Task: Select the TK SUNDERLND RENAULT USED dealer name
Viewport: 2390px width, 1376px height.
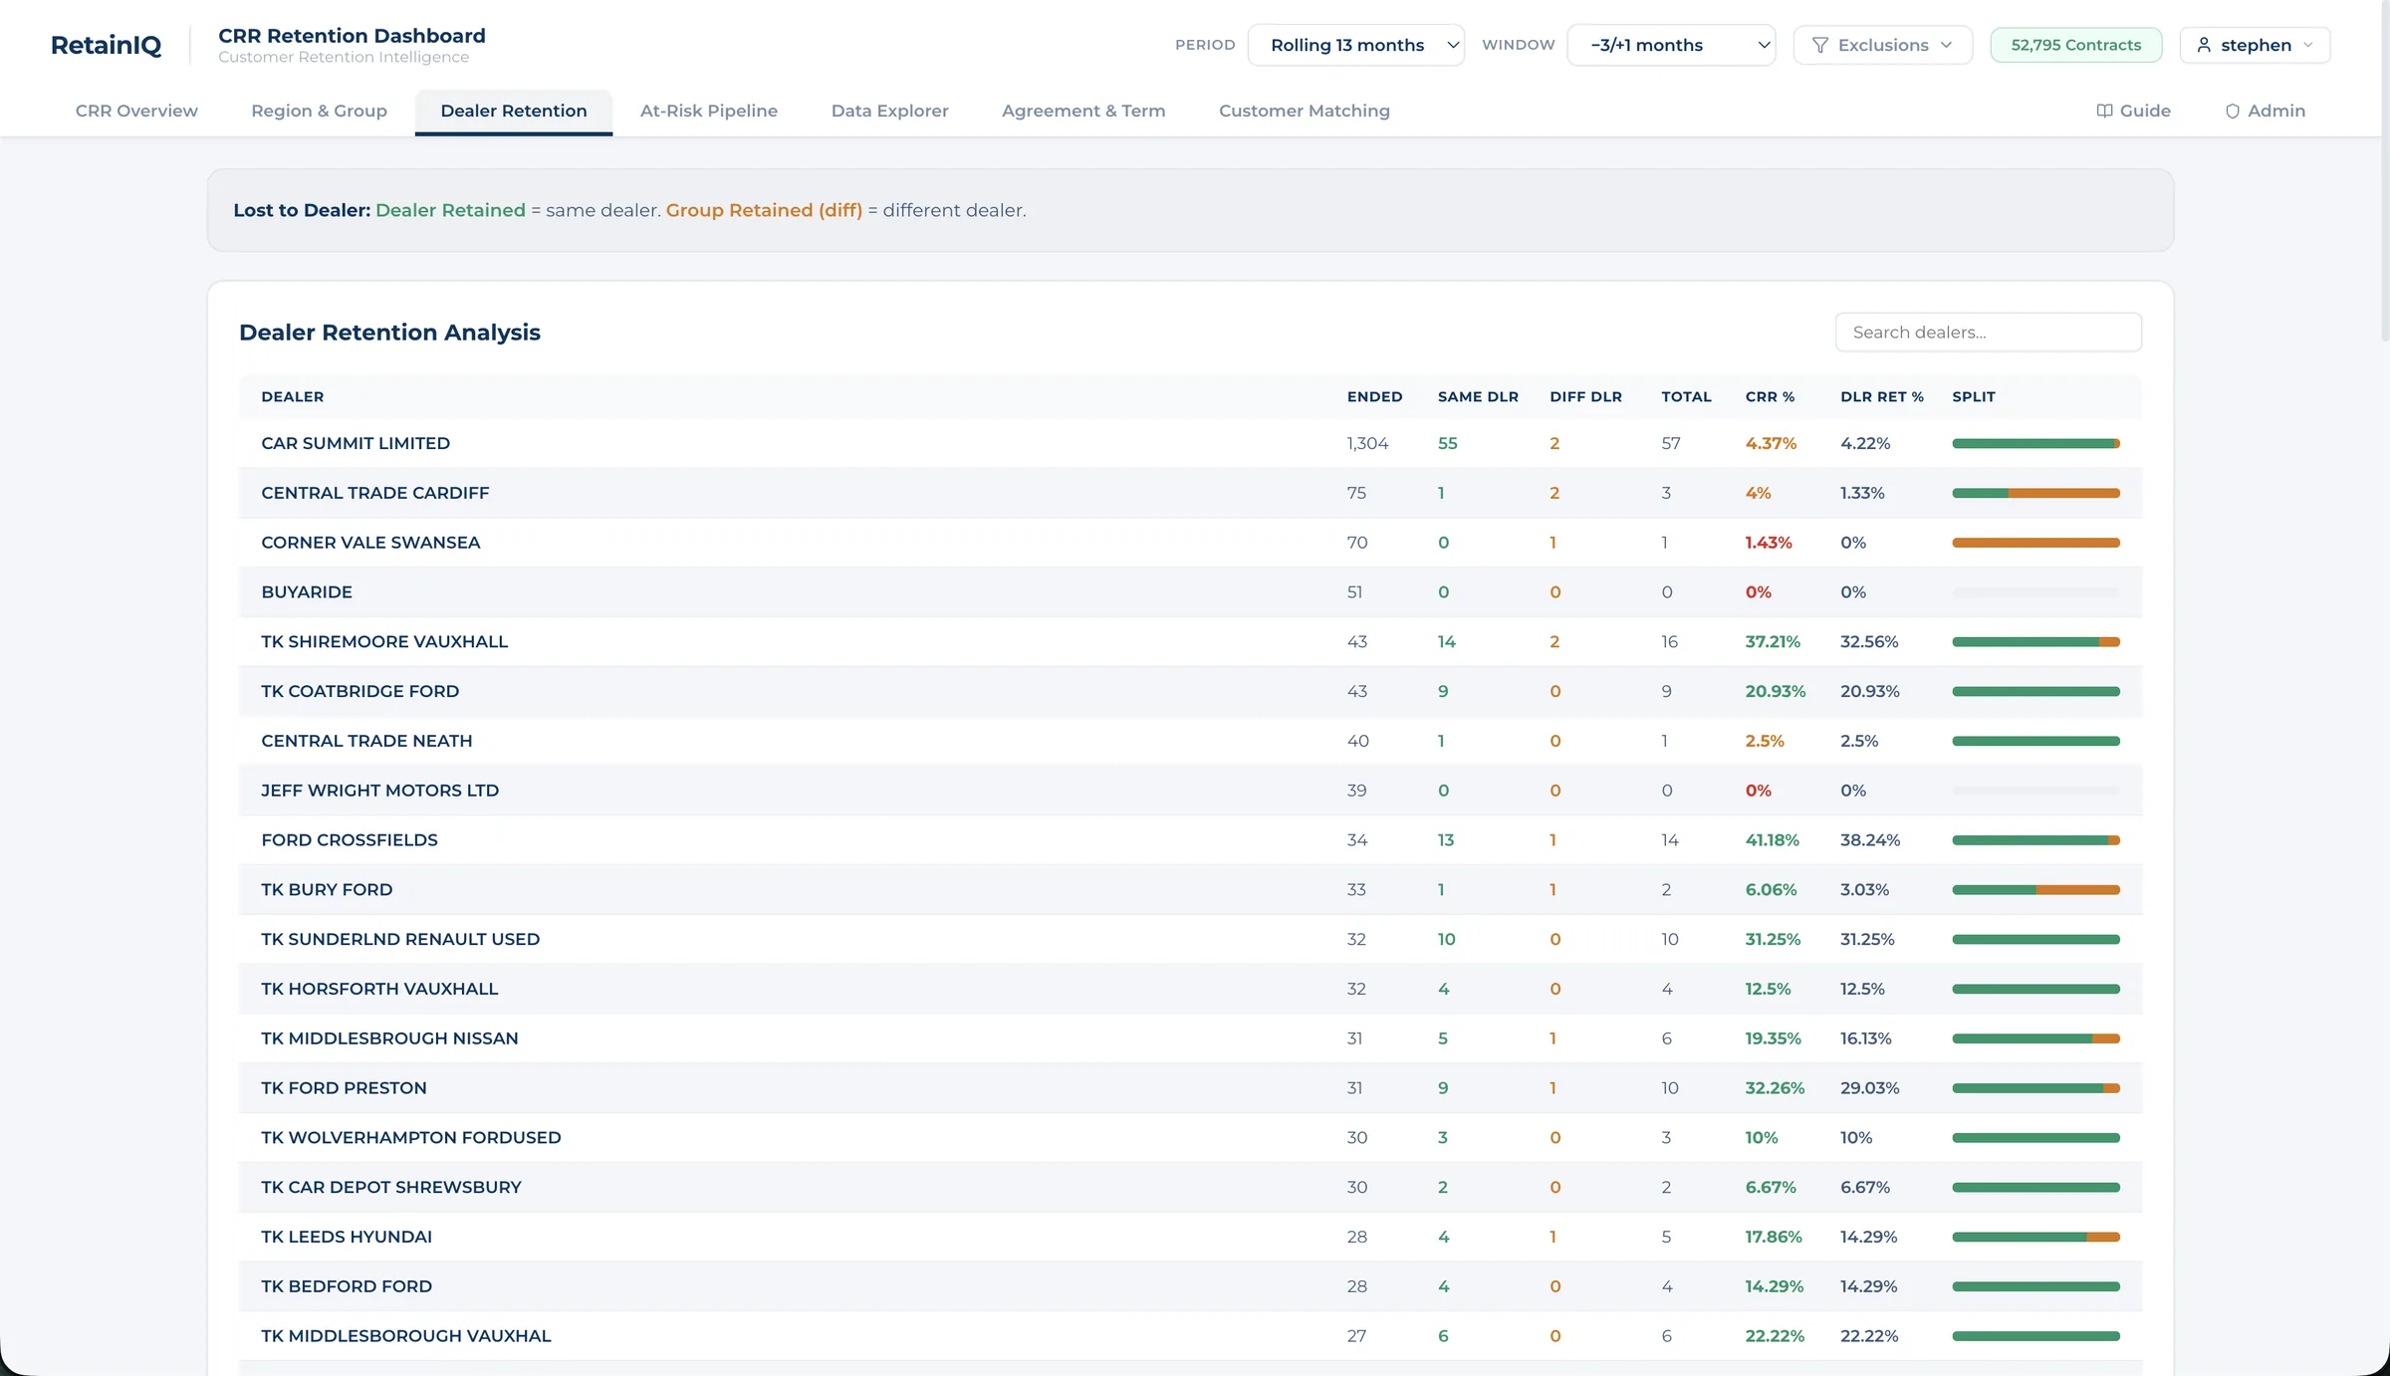Action: click(400, 939)
